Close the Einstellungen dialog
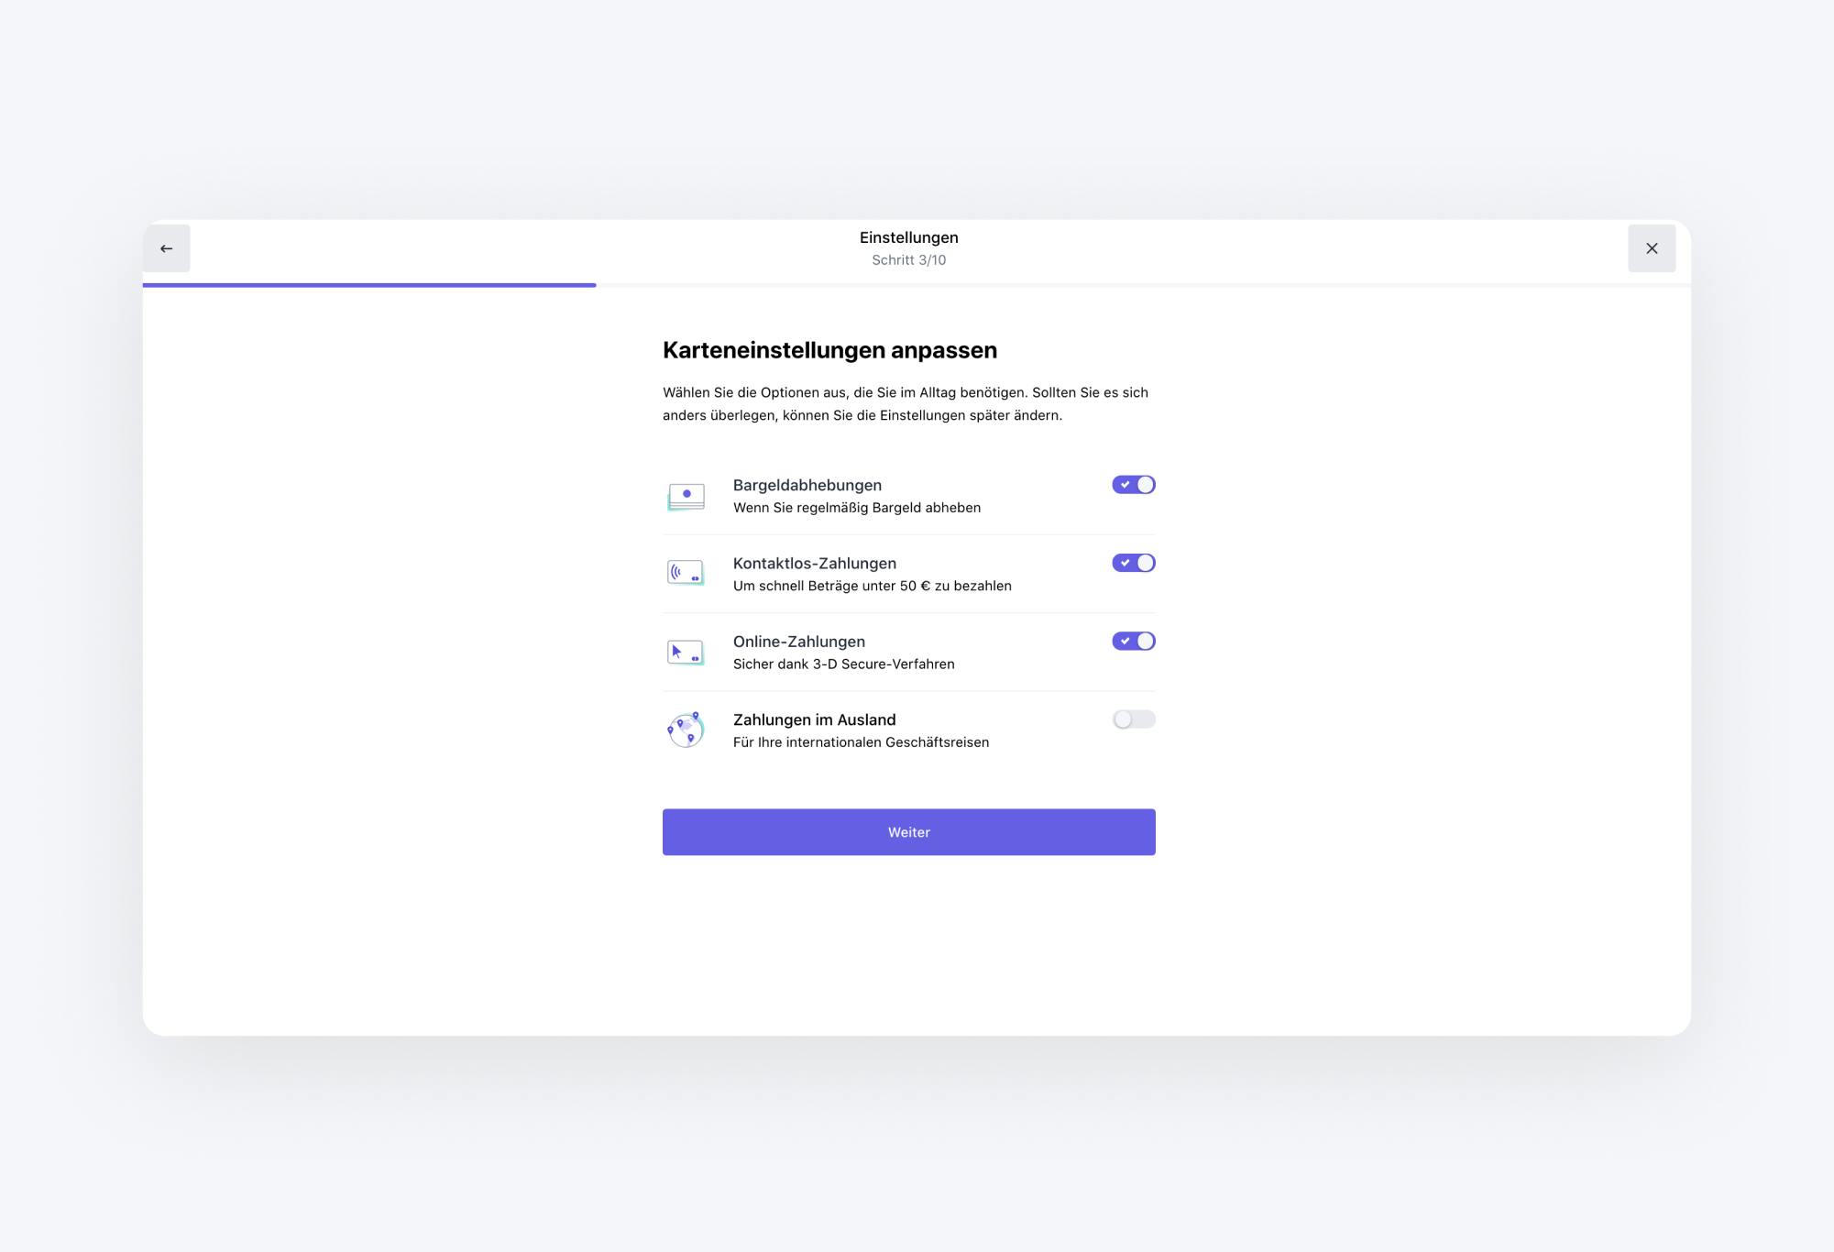This screenshot has height=1252, width=1834. pos(1652,248)
